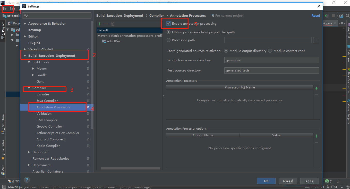Open Project Structure from the IDE toolbar
This screenshot has width=350, height=189.
click(341, 16)
